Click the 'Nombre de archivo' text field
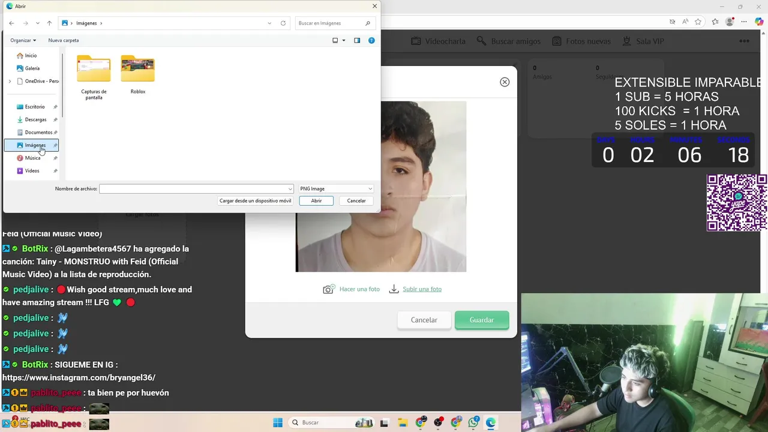This screenshot has width=768, height=432. [193, 188]
